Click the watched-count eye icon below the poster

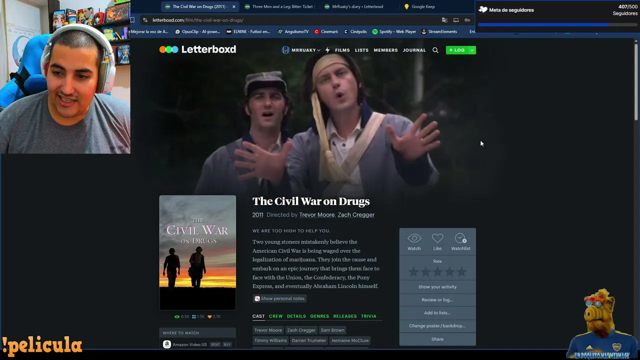click(176, 316)
